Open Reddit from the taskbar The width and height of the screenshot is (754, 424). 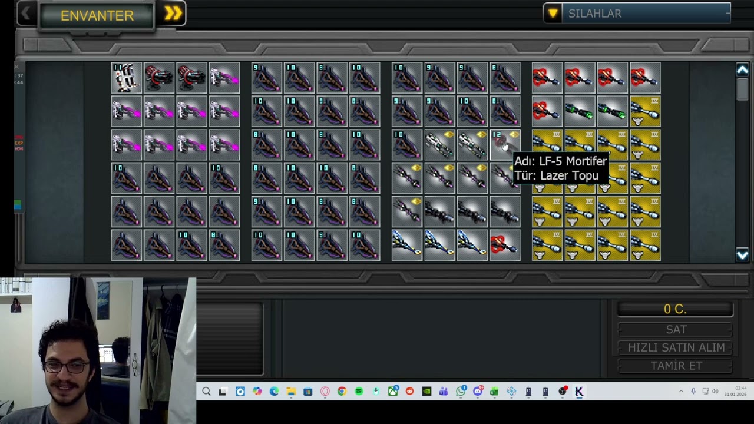pyautogui.click(x=409, y=392)
